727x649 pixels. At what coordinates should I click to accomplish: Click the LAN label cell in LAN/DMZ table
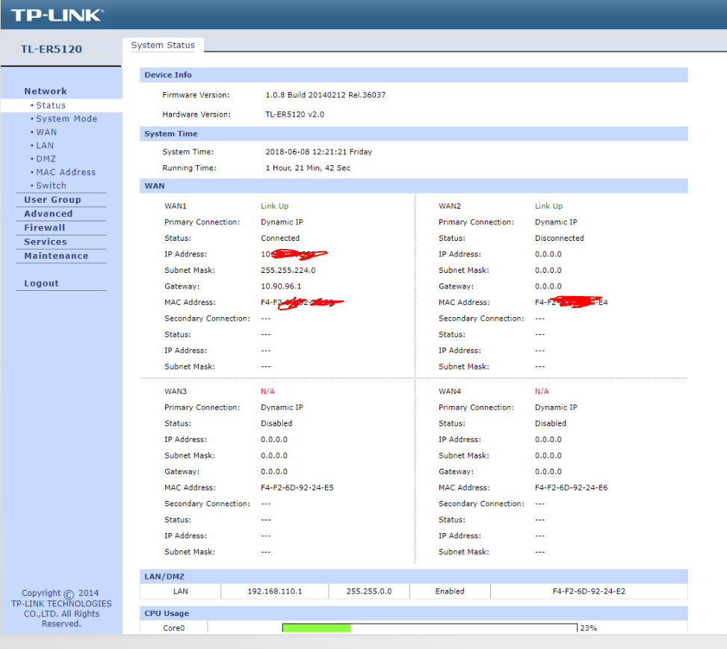[180, 591]
